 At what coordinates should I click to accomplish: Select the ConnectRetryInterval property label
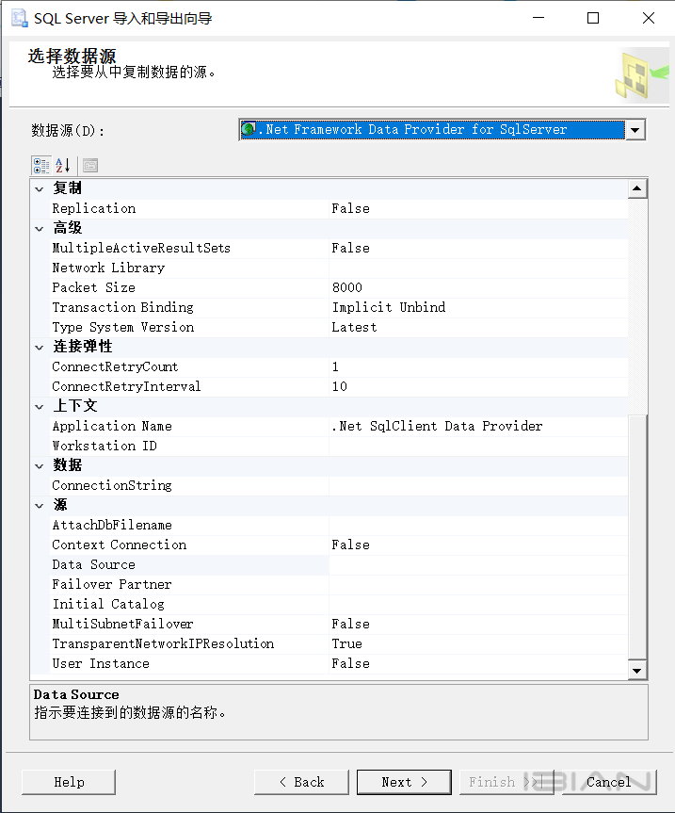(x=126, y=387)
